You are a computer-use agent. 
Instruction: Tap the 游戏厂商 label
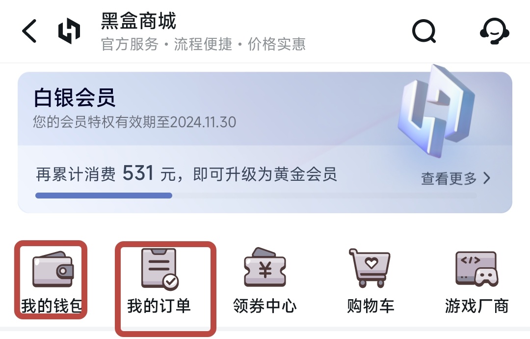coord(477,306)
